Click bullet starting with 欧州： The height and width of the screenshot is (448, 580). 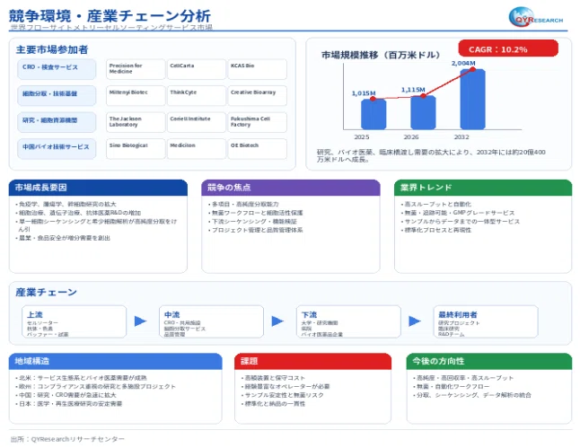click(x=95, y=387)
